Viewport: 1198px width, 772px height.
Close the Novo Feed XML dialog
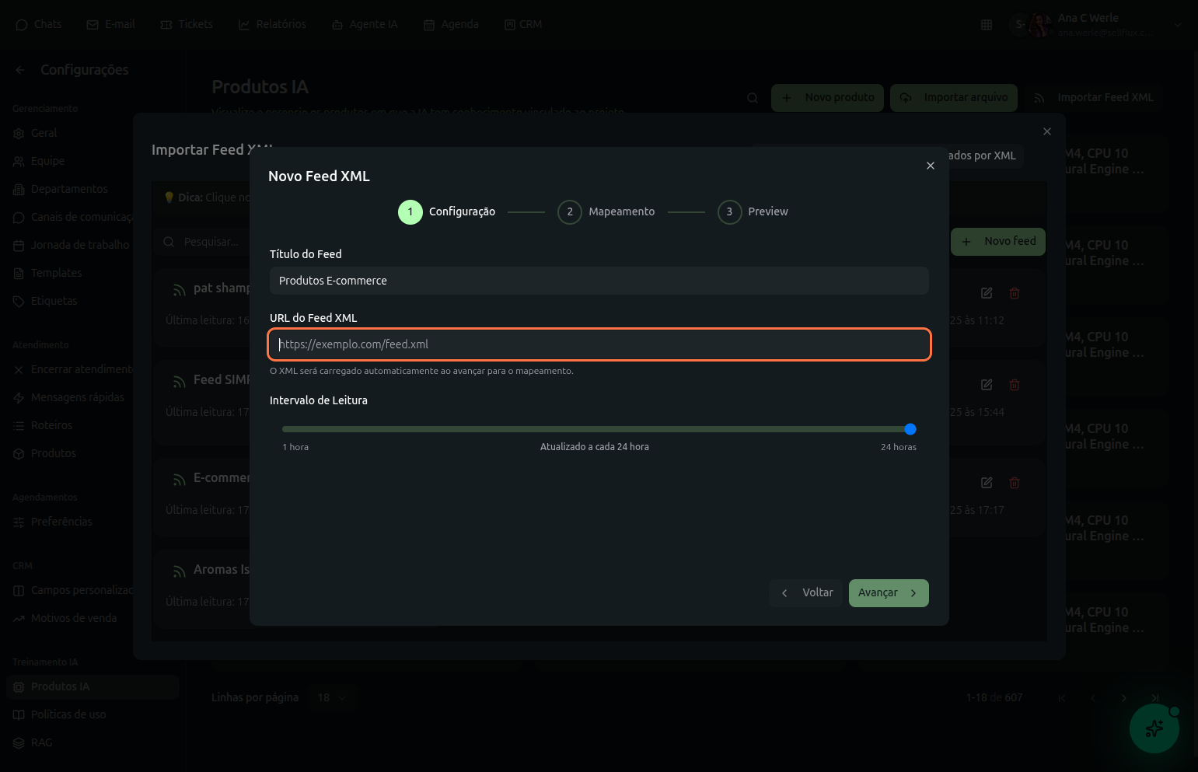tap(930, 166)
